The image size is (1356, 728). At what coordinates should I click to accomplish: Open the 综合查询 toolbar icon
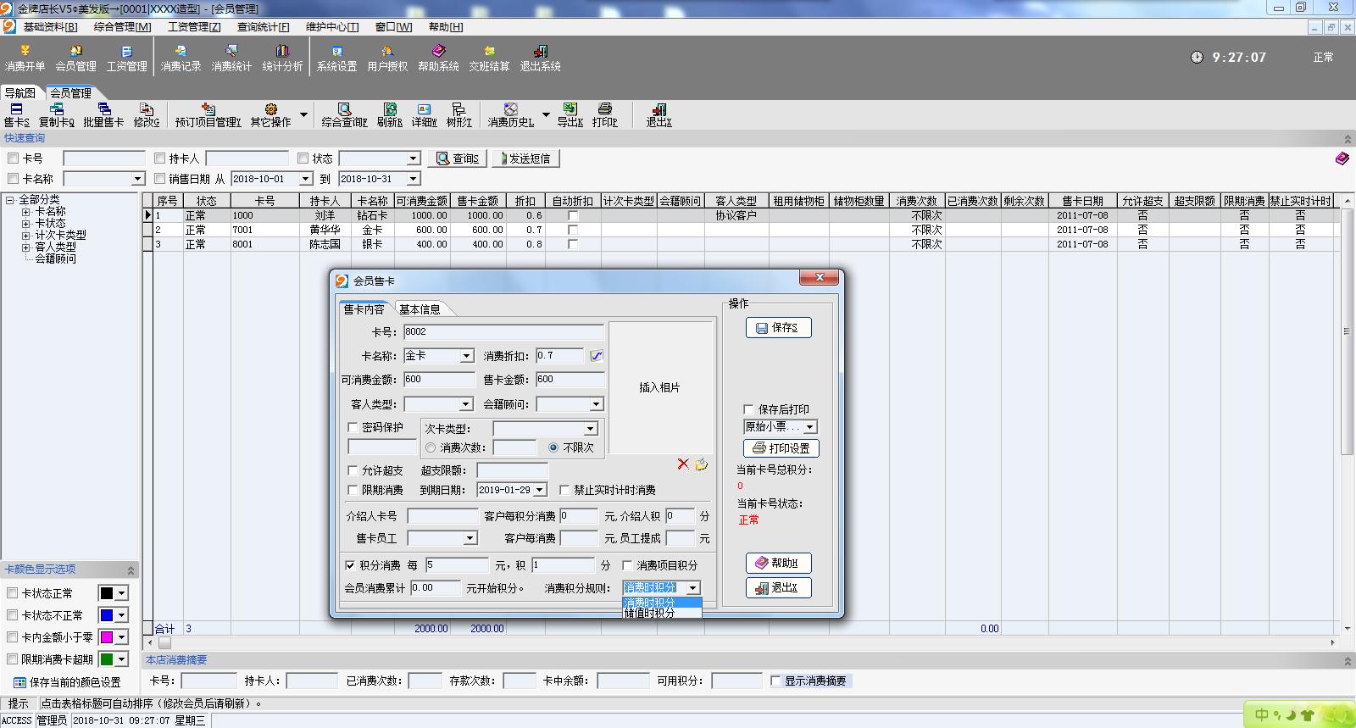[344, 115]
